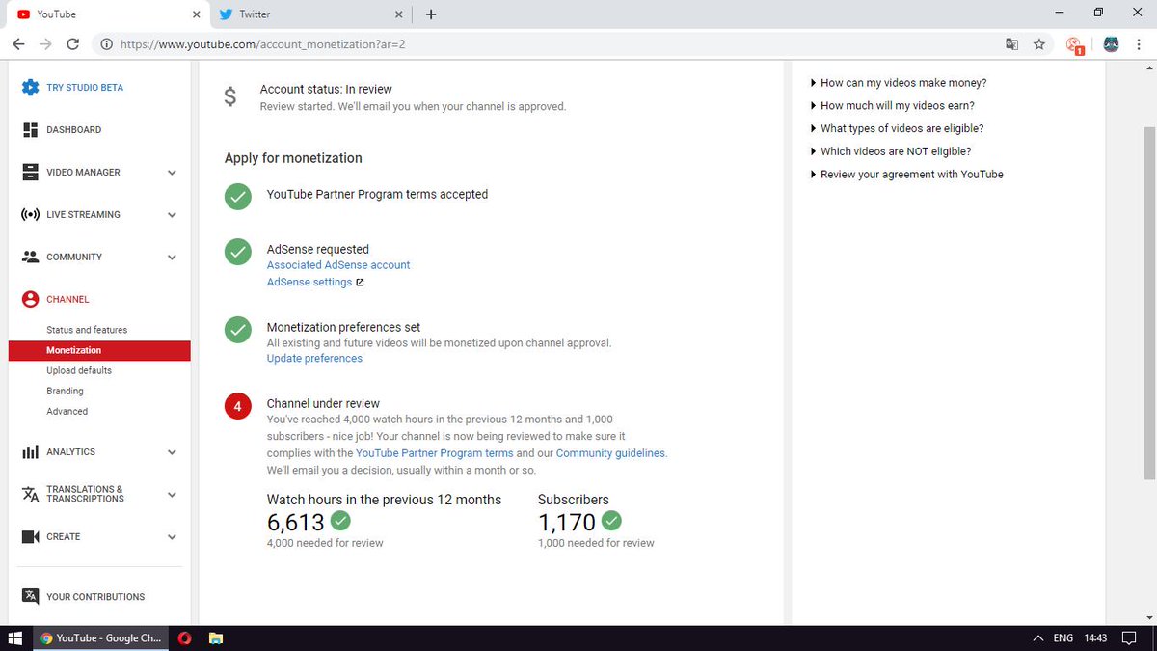The height and width of the screenshot is (651, 1157).
Task: Click the profile avatar extension icon
Action: tap(1111, 44)
